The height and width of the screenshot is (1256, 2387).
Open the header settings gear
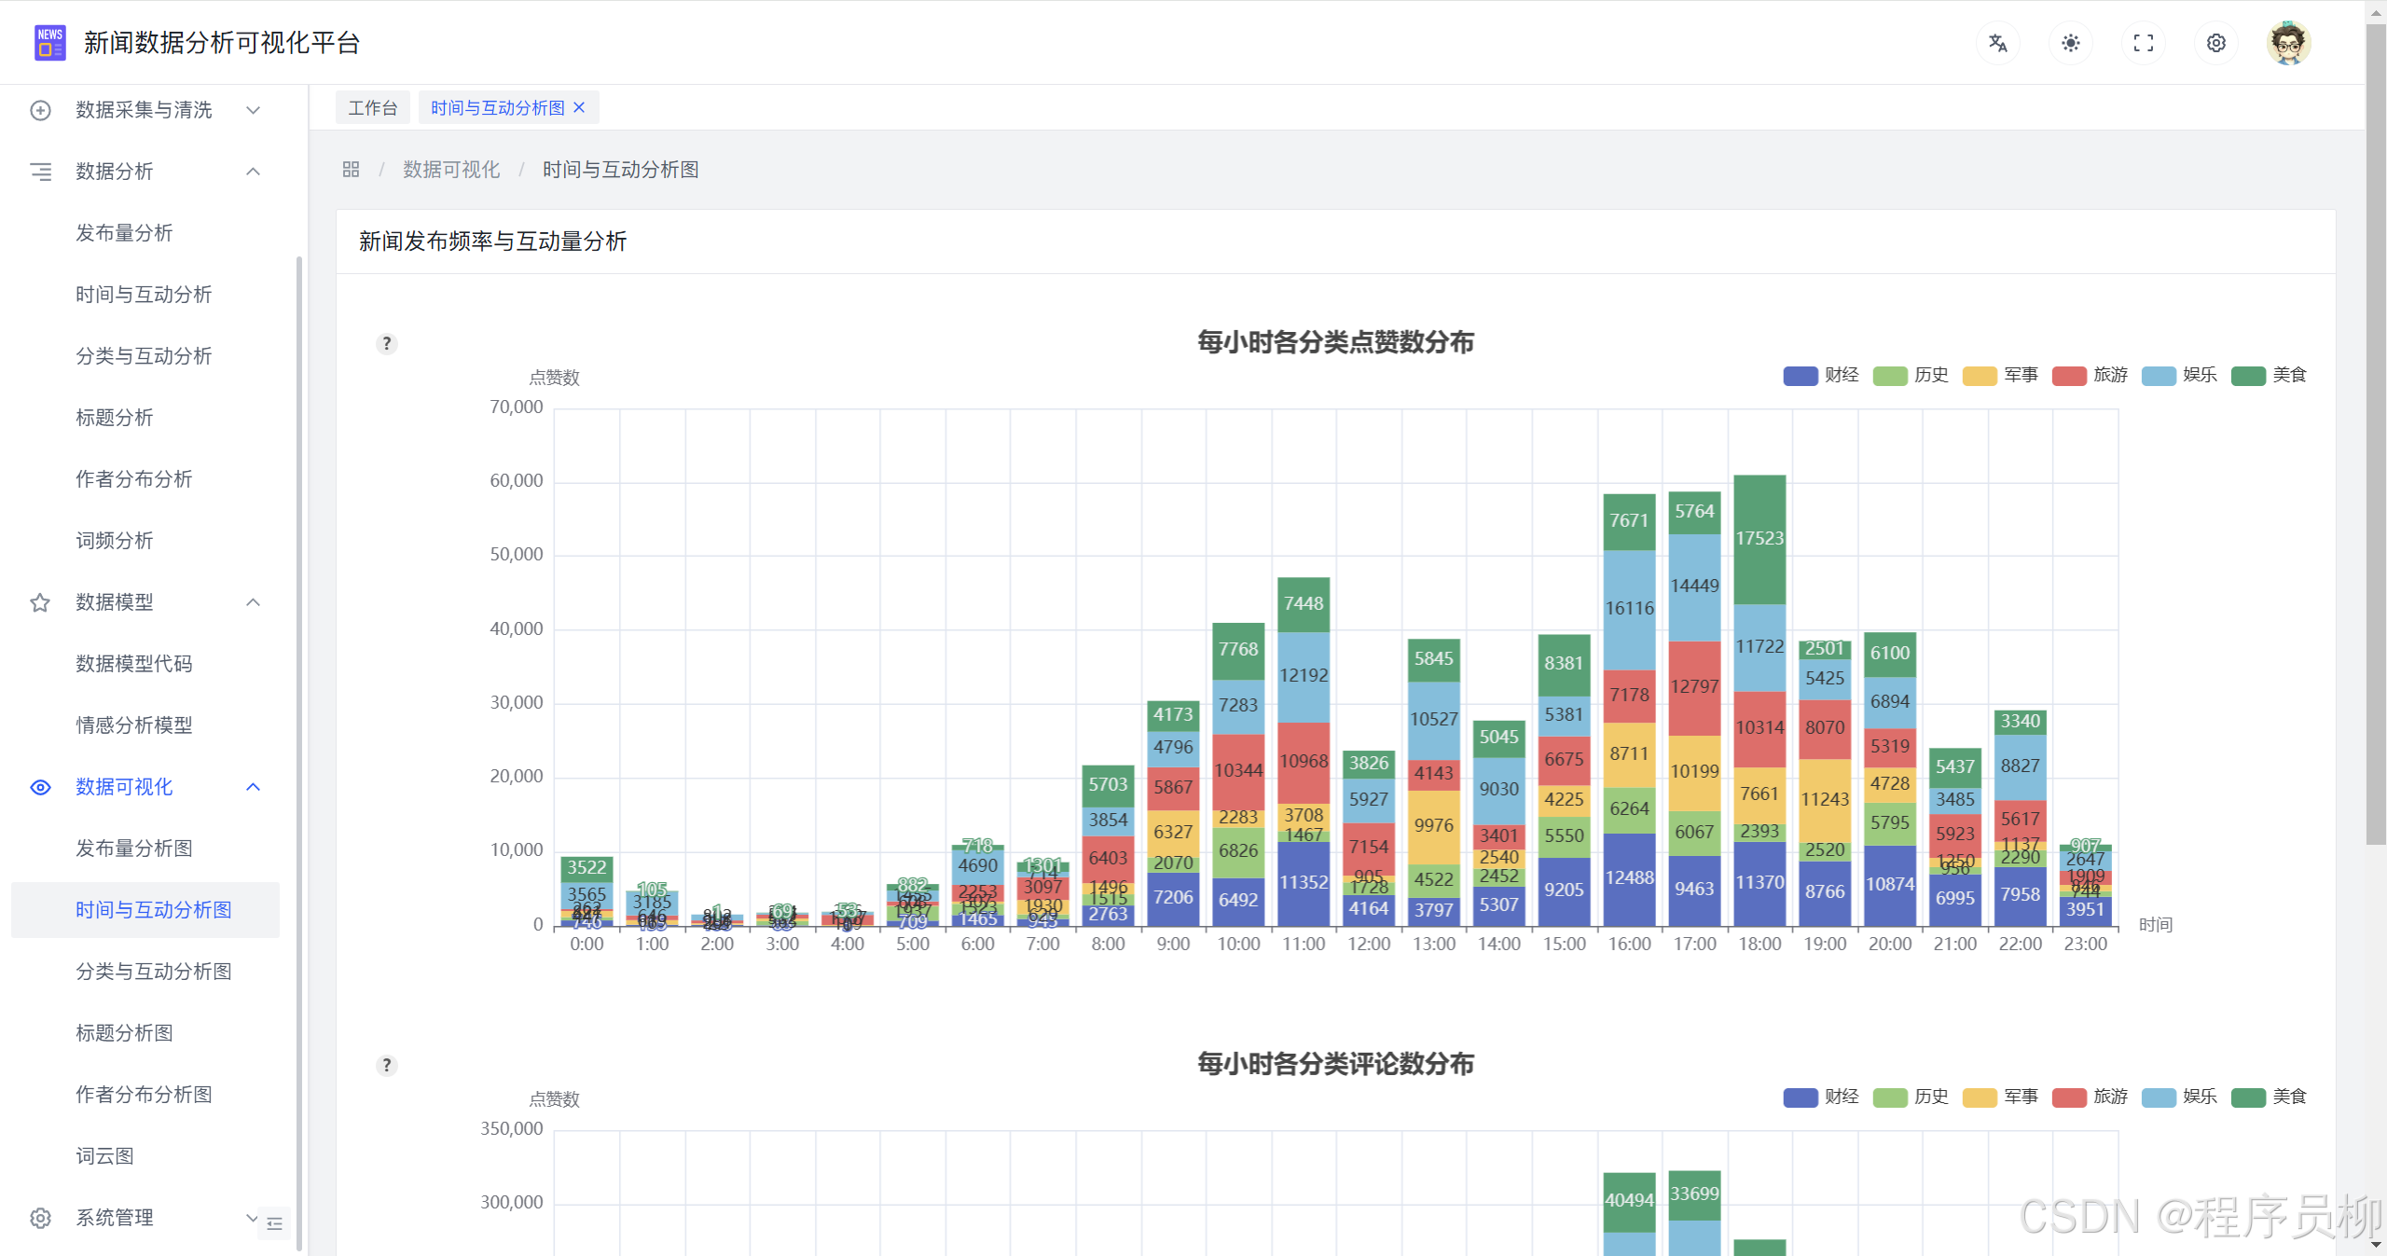pos(2215,43)
